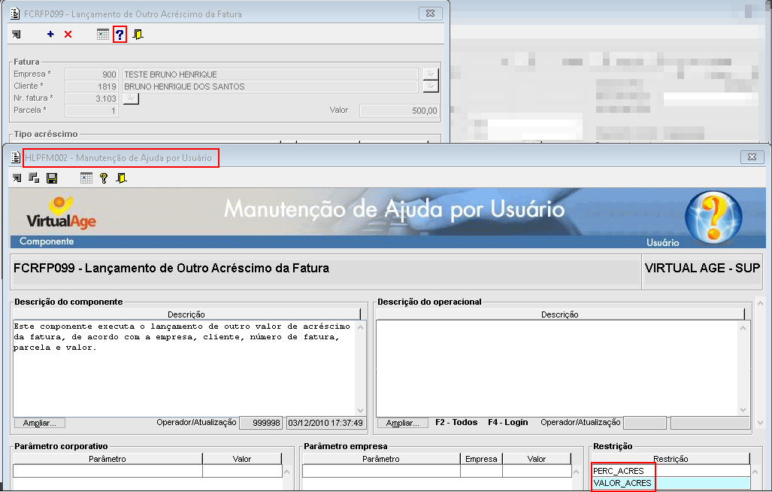Click the Valor header under Parâmetro corporativo
The image size is (772, 492).
pos(242,458)
